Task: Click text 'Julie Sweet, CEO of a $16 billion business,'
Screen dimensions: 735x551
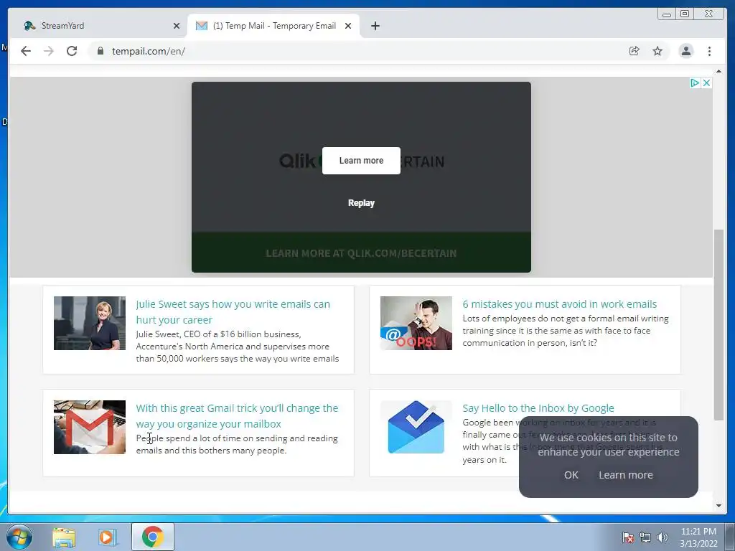Action: pos(218,334)
